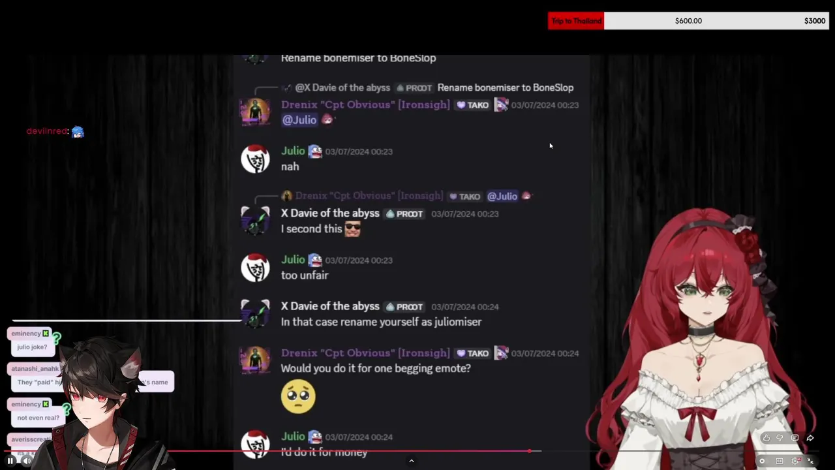Click the @Julio mention in Drenix's message
The height and width of the screenshot is (470, 835).
[x=299, y=119]
